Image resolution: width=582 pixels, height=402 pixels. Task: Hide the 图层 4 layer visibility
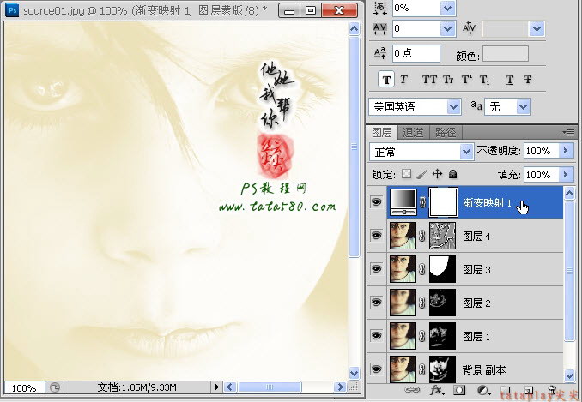pos(376,235)
